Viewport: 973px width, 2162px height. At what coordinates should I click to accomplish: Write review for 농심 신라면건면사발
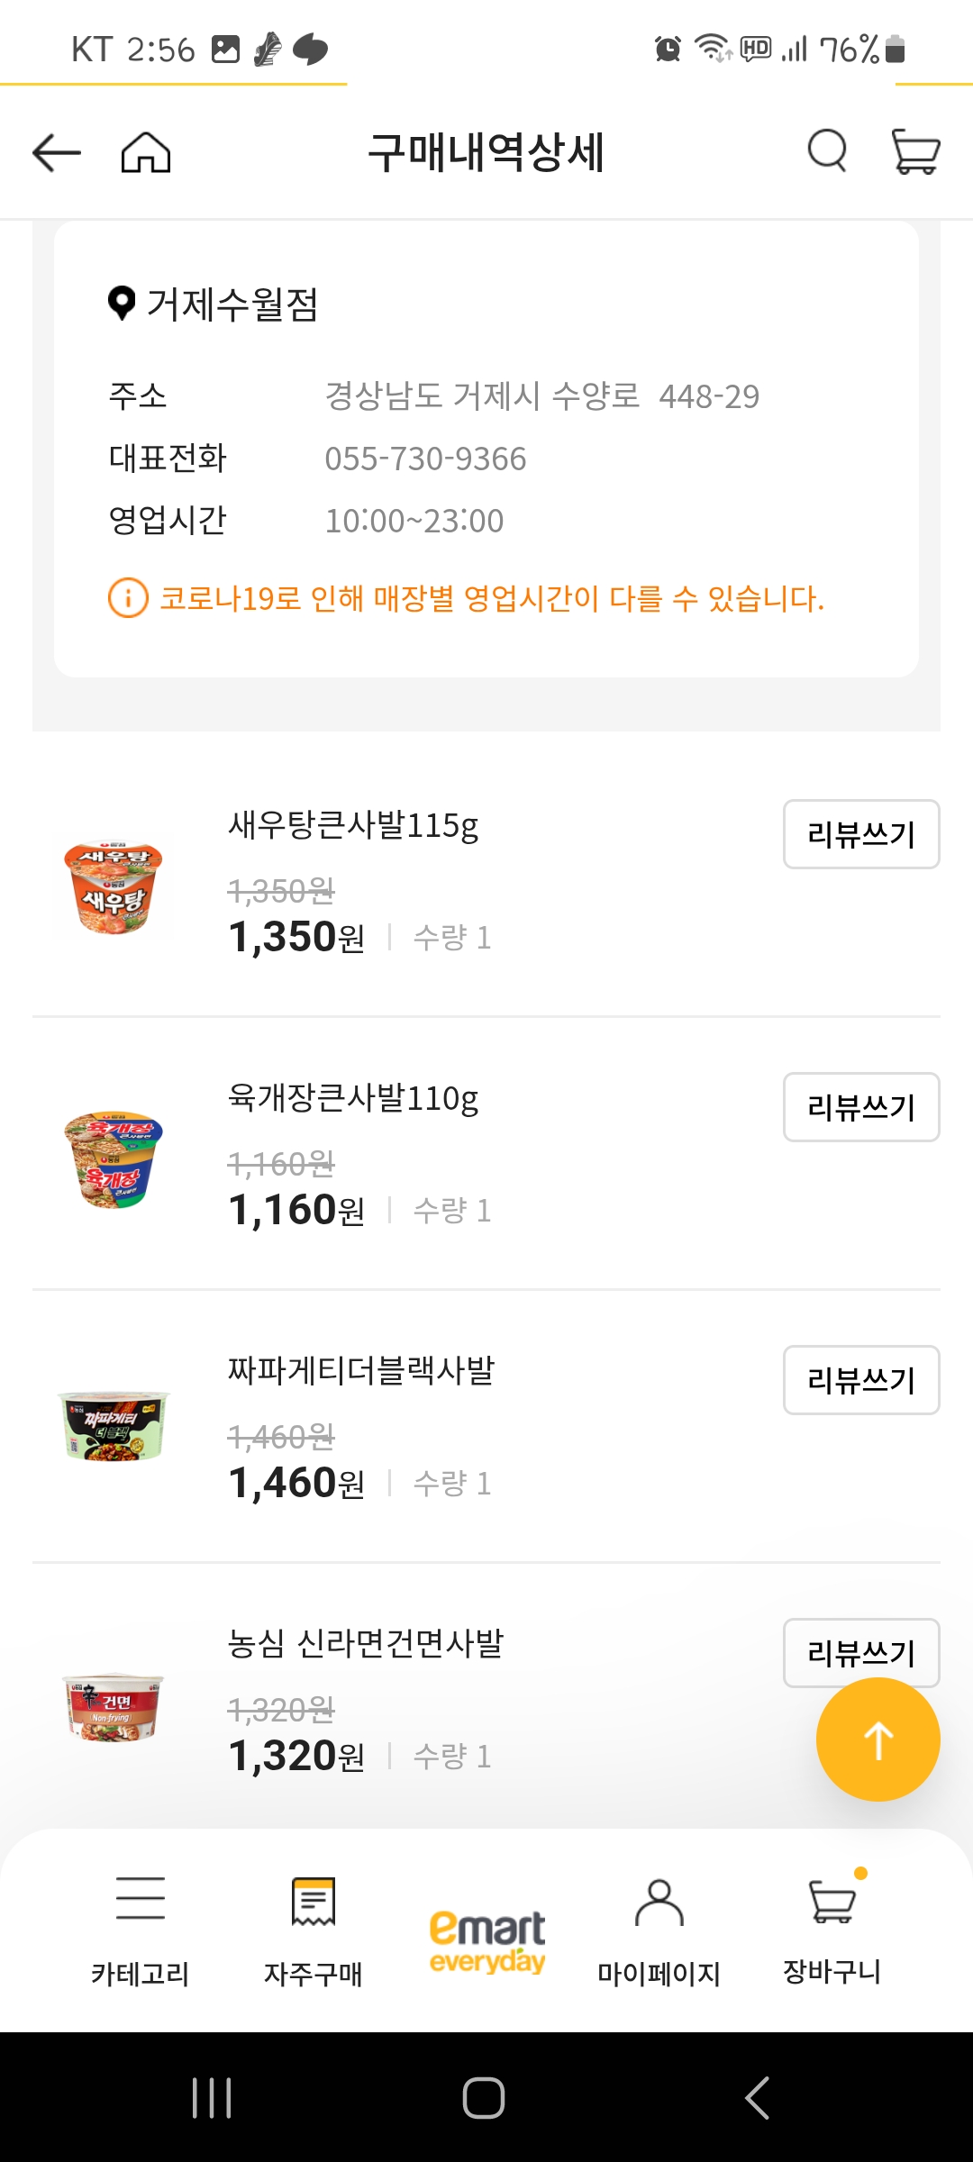point(860,1652)
